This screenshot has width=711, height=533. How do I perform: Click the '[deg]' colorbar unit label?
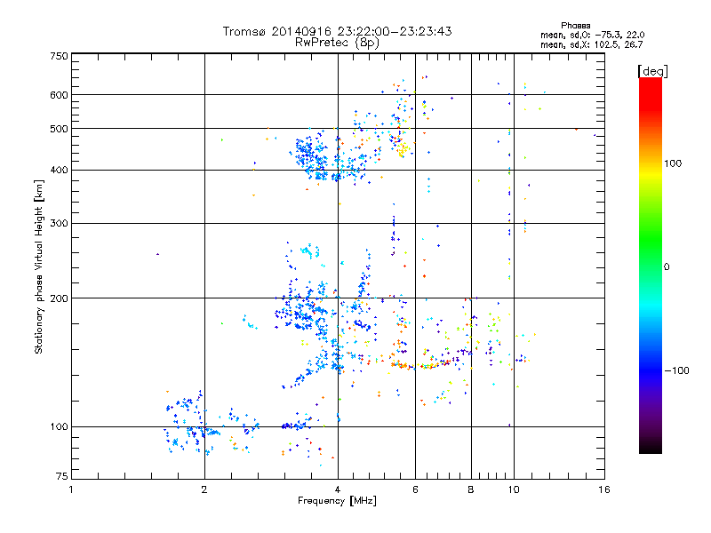pos(652,71)
